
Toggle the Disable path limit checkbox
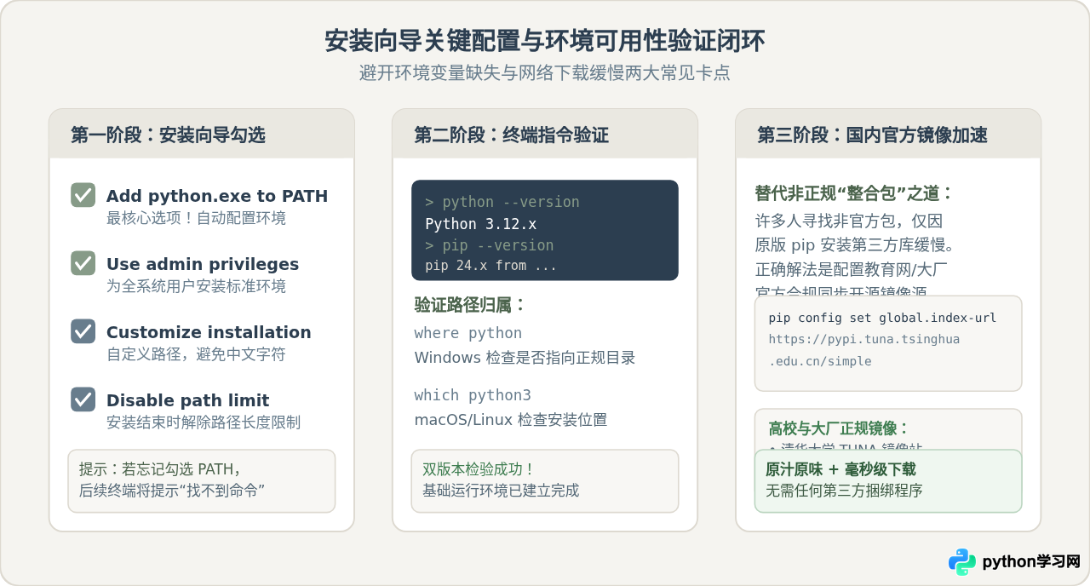click(x=83, y=399)
